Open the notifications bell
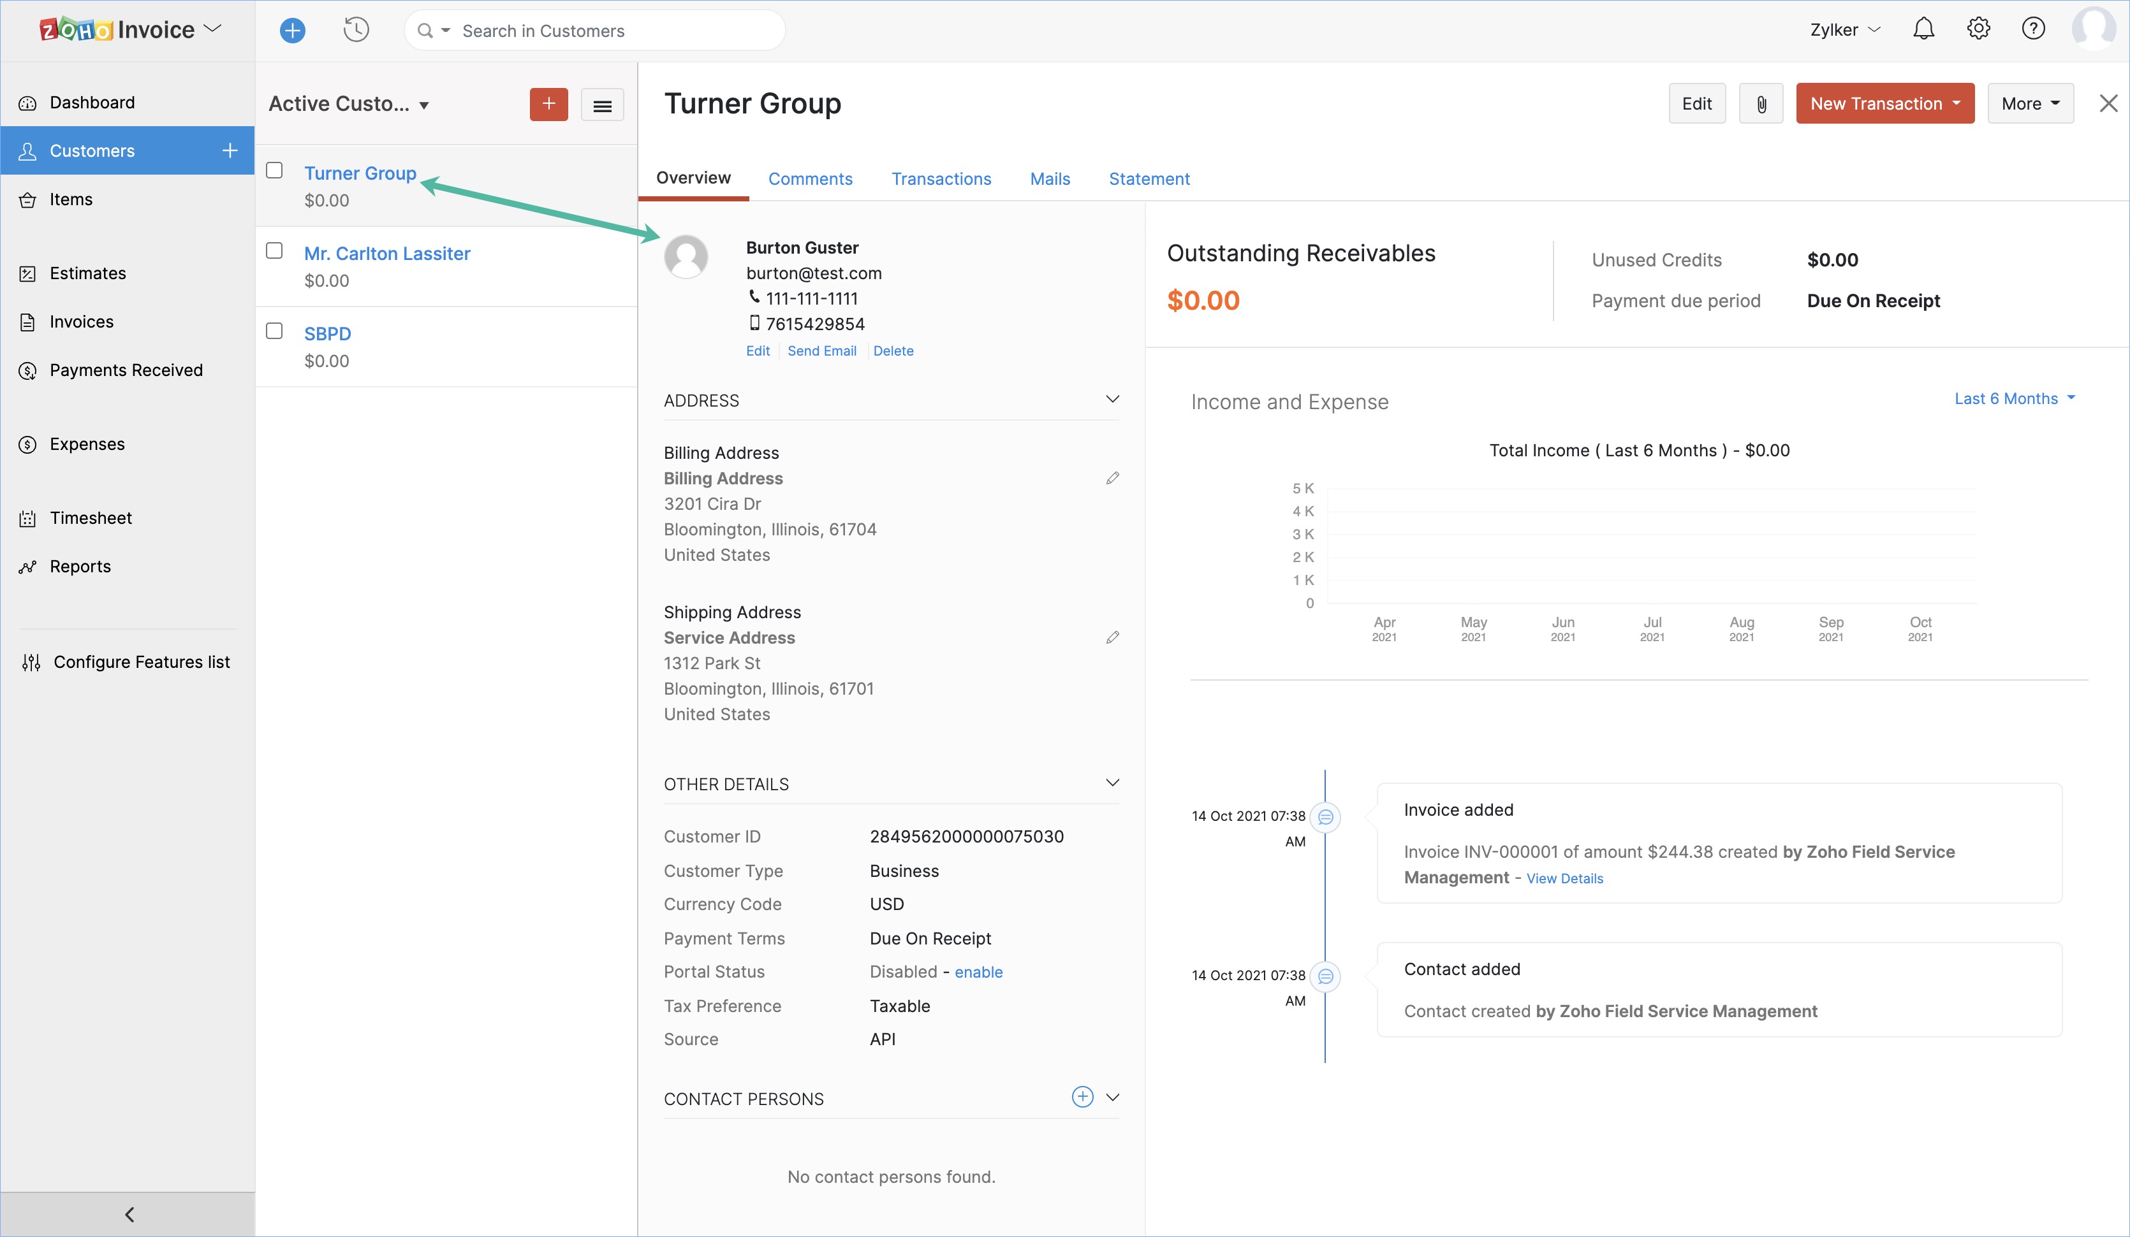Screen dimensions: 2130x1237 pos(1923,29)
